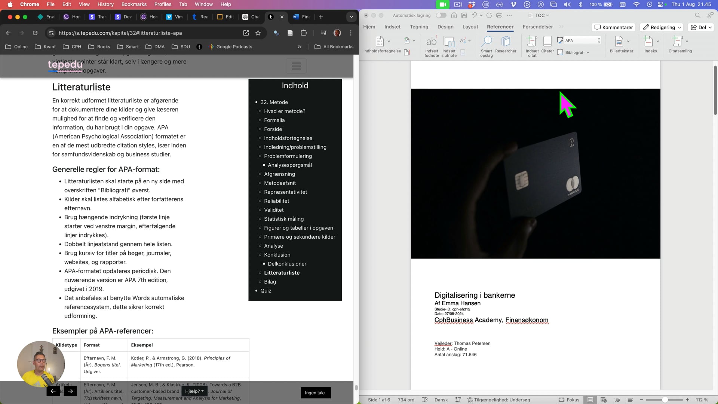
Task: Go to Bilag section link
Action: coord(270,282)
